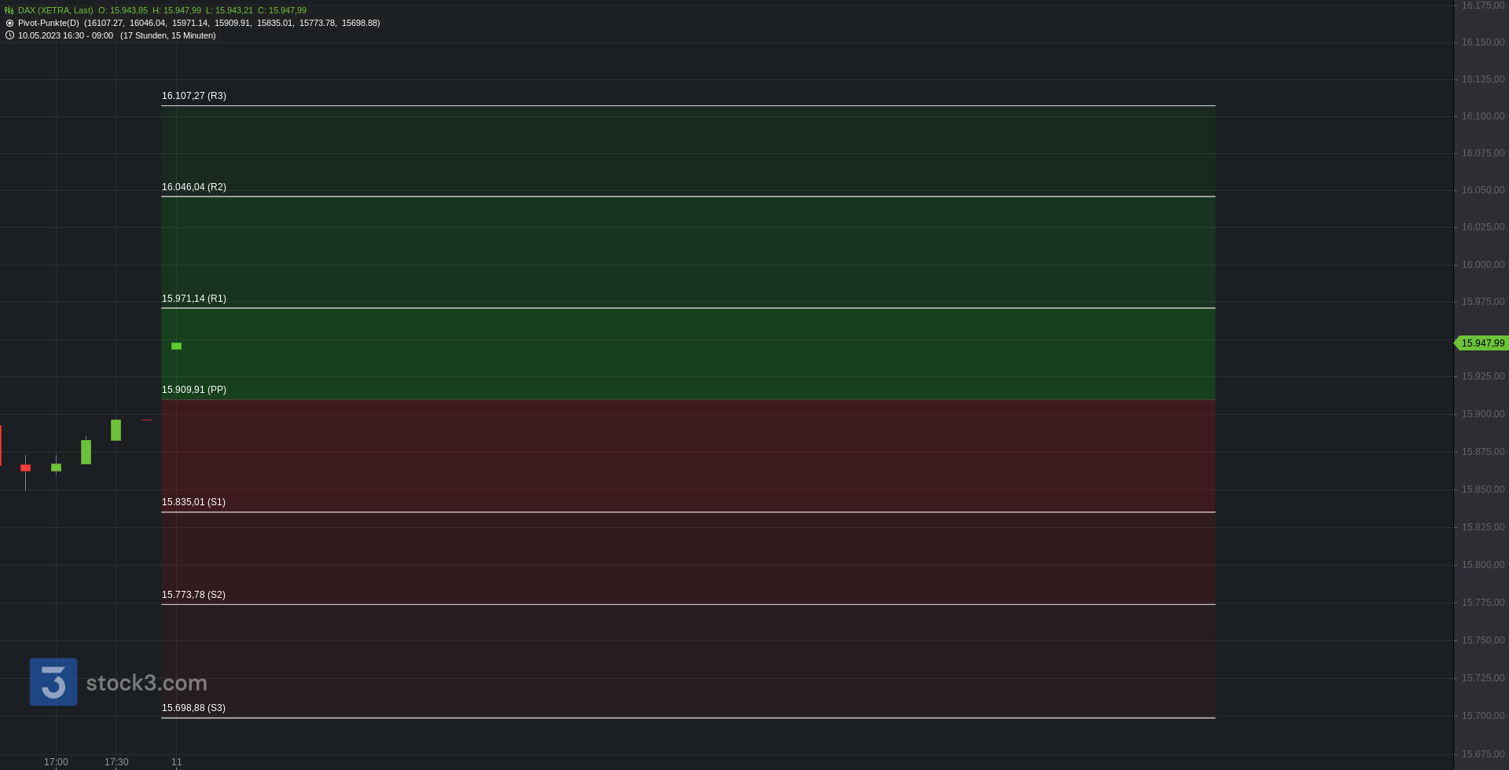Click the clock icon beside the date range
The image size is (1509, 770).
9,35
